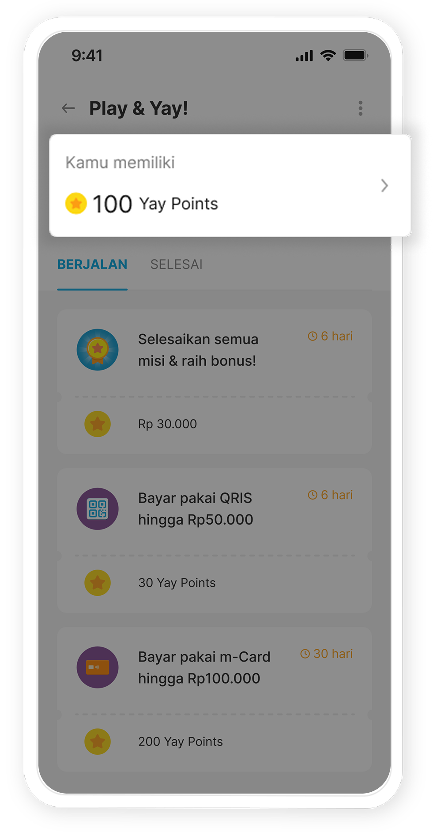
Task: Open the Selesaikan semua misi mission
Action: tap(197, 350)
